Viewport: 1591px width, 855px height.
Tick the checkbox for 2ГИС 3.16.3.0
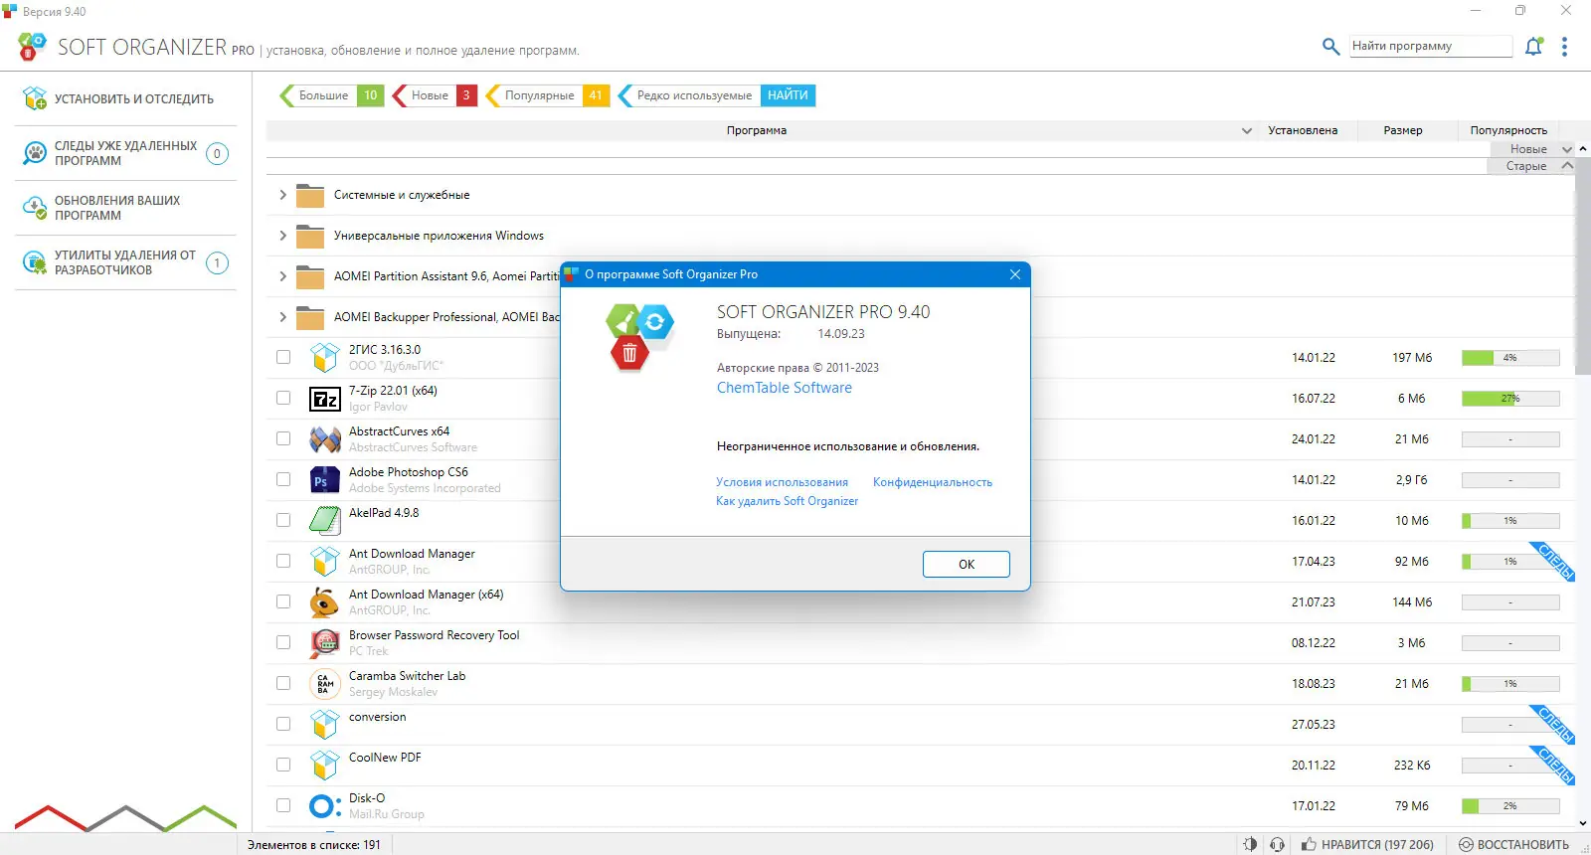point(283,357)
